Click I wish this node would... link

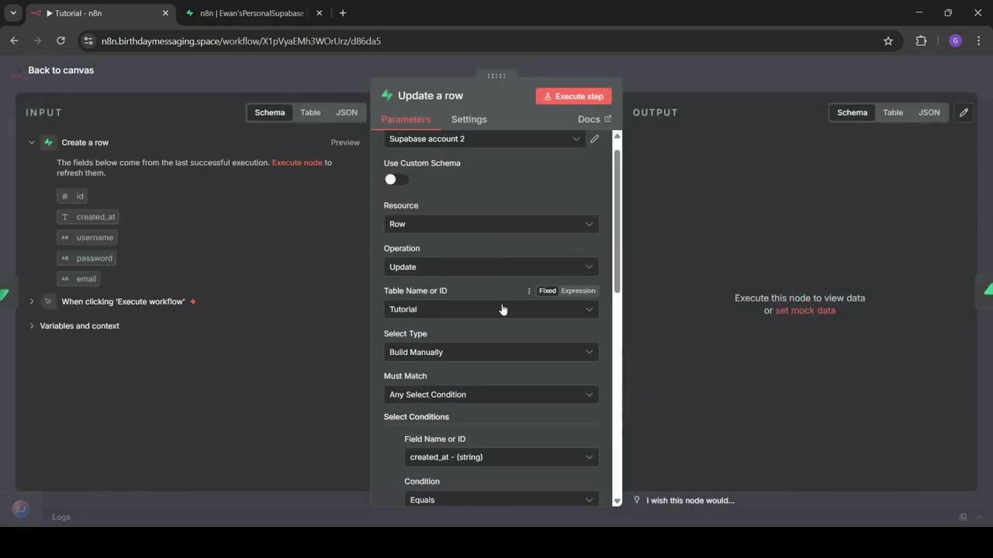[x=690, y=501]
